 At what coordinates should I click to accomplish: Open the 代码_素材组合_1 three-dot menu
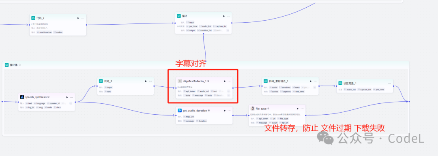click(x=315, y=81)
